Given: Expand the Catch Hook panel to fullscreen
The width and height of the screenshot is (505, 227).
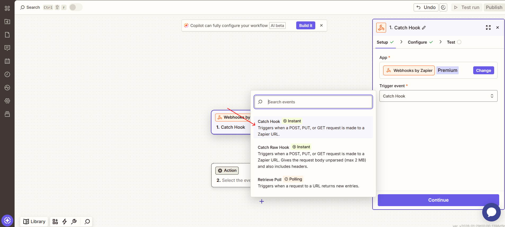Looking at the screenshot, I should (488, 27).
